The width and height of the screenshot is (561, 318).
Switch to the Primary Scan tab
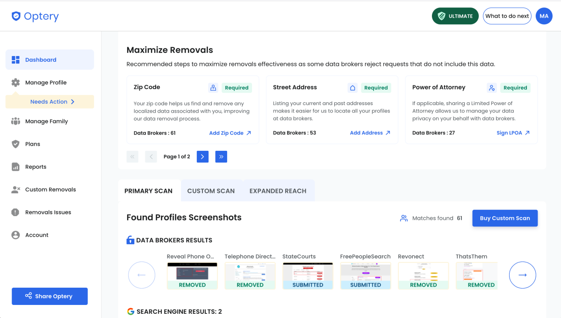click(149, 191)
